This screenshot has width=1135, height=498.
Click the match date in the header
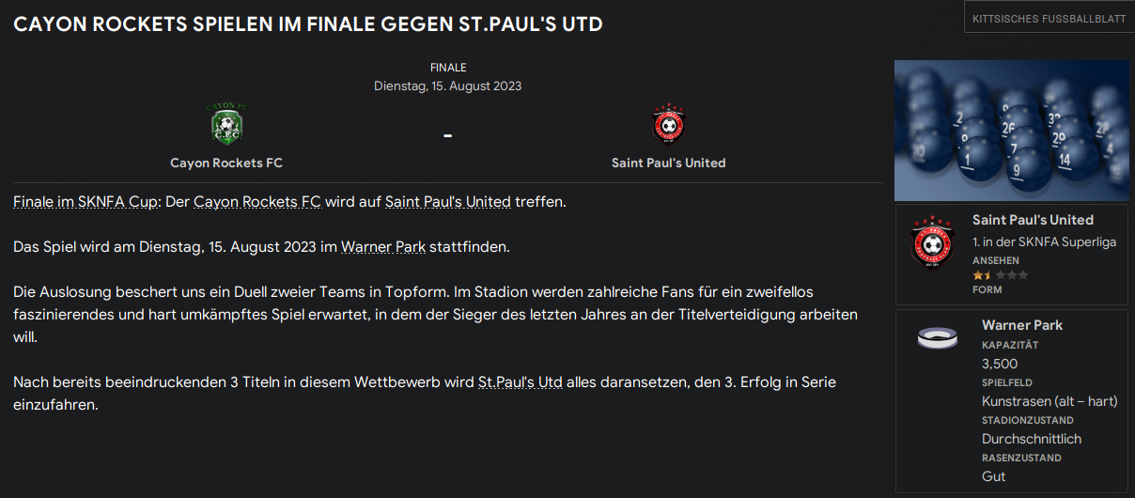click(x=447, y=86)
